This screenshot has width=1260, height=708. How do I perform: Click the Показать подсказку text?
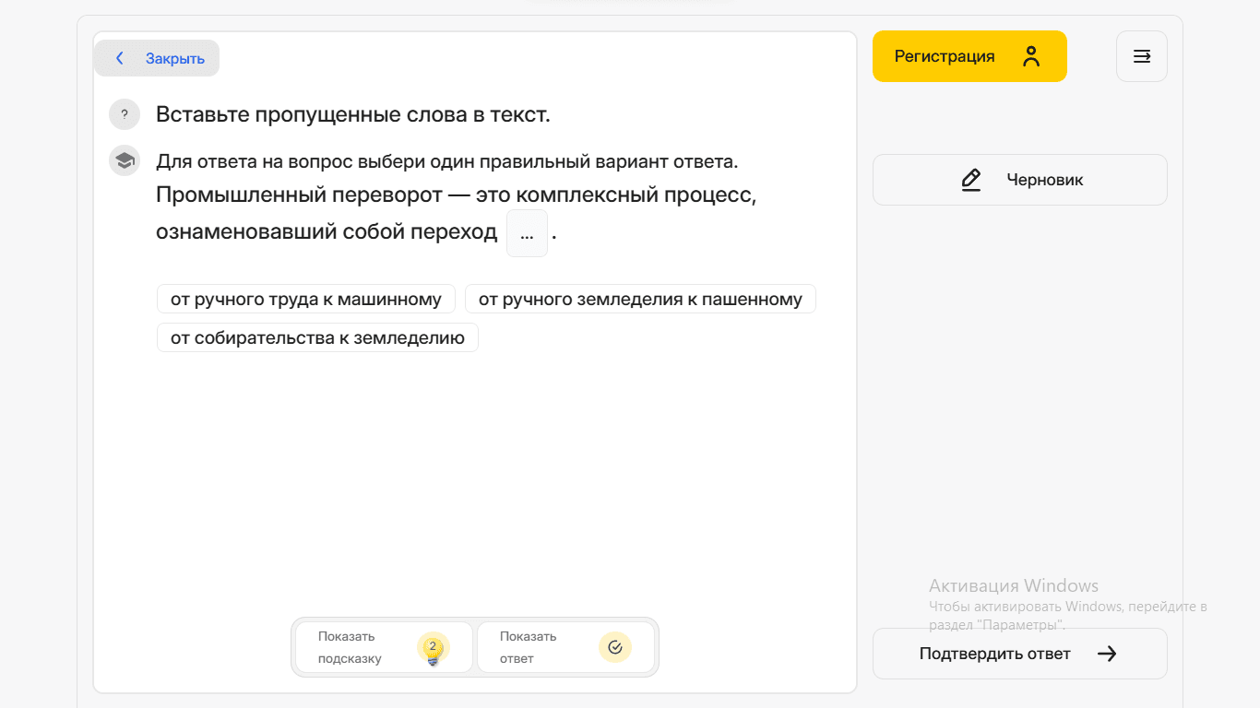point(350,647)
